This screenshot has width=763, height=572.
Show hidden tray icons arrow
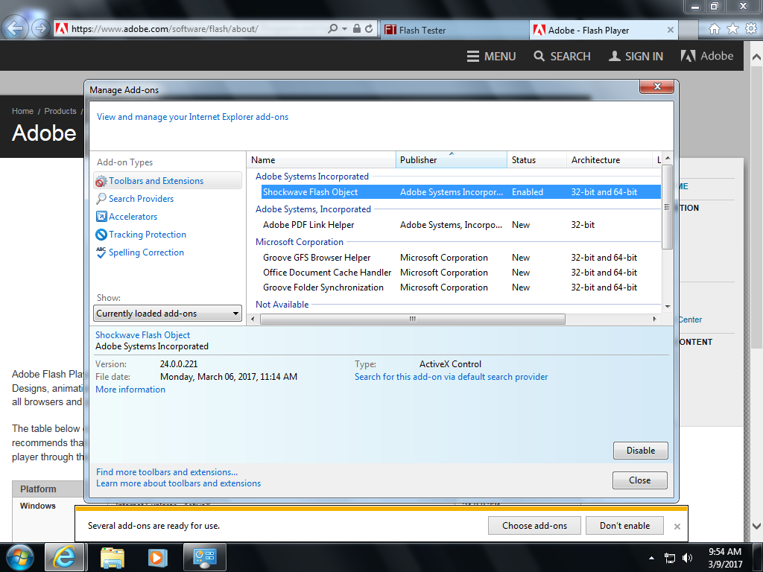click(651, 558)
